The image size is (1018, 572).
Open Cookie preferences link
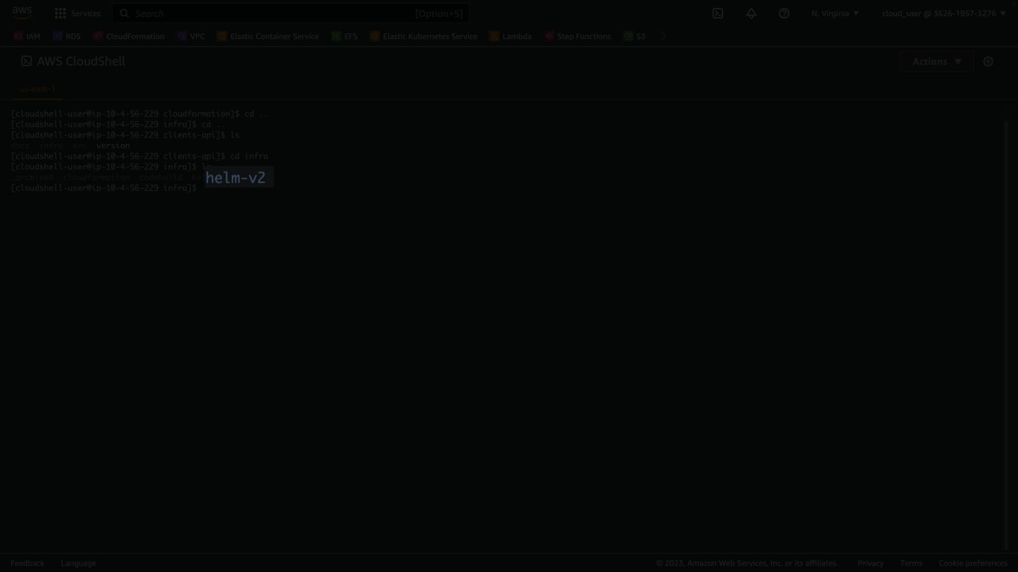click(x=972, y=563)
